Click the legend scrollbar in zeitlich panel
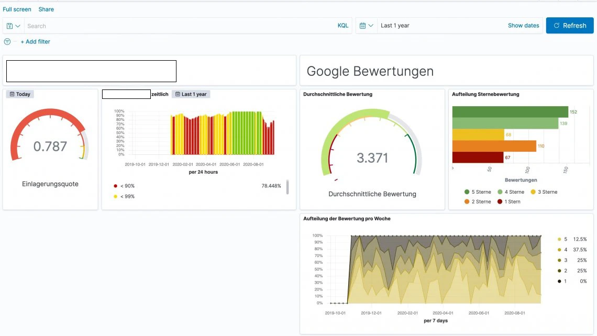The image size is (597, 336). pos(288,187)
